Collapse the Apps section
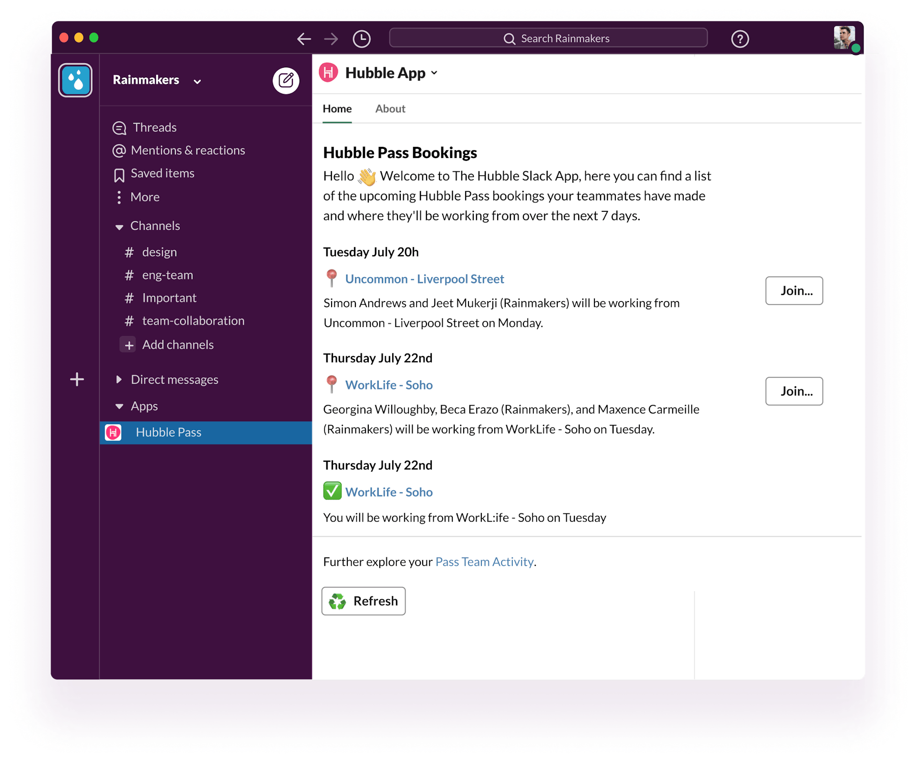This screenshot has height=762, width=916. pyautogui.click(x=119, y=406)
